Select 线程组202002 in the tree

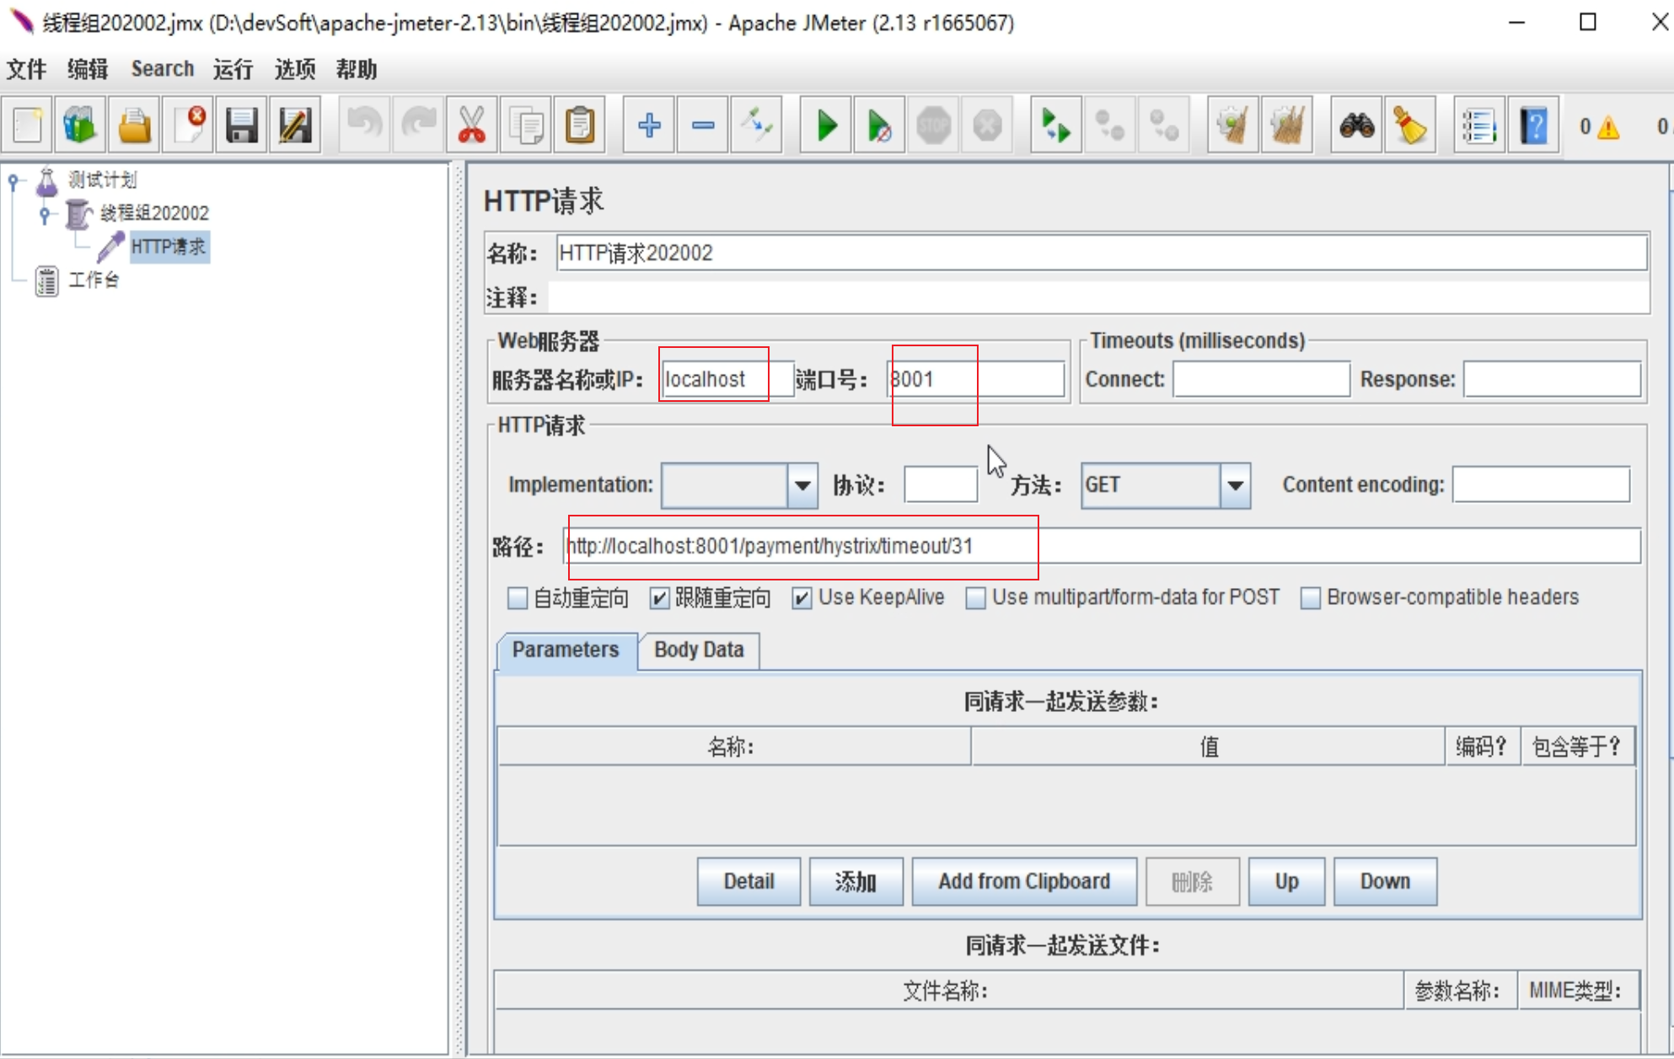pos(154,214)
